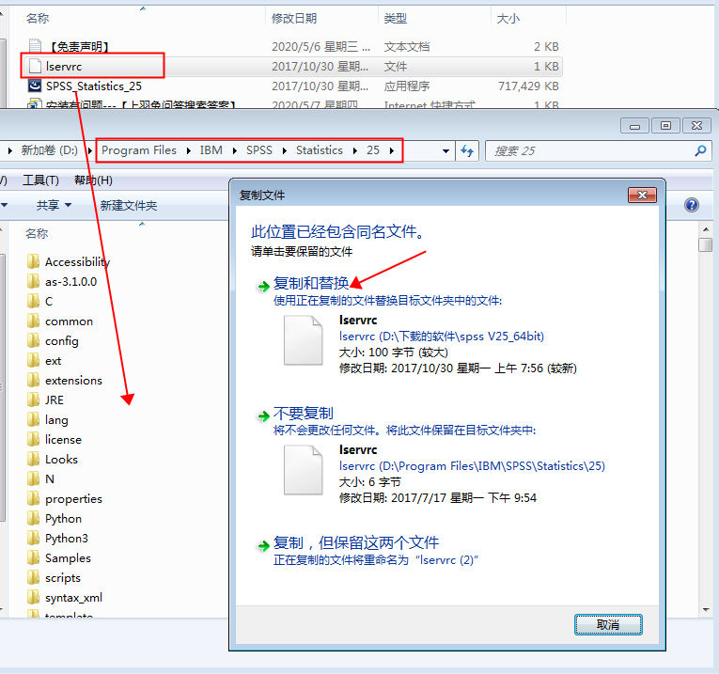Open the Python folder

pos(55,518)
